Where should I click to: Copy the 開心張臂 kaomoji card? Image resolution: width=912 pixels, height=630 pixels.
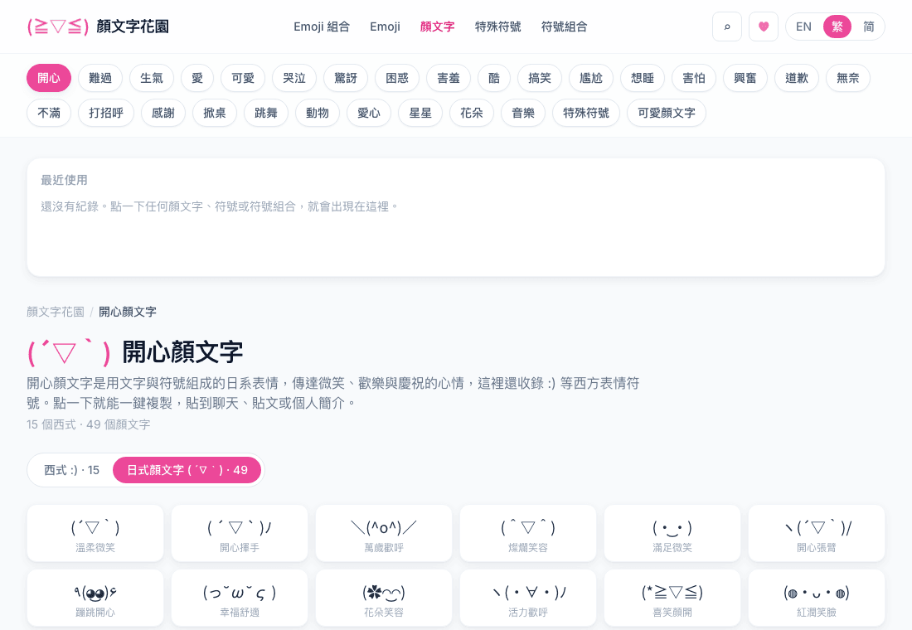click(817, 533)
